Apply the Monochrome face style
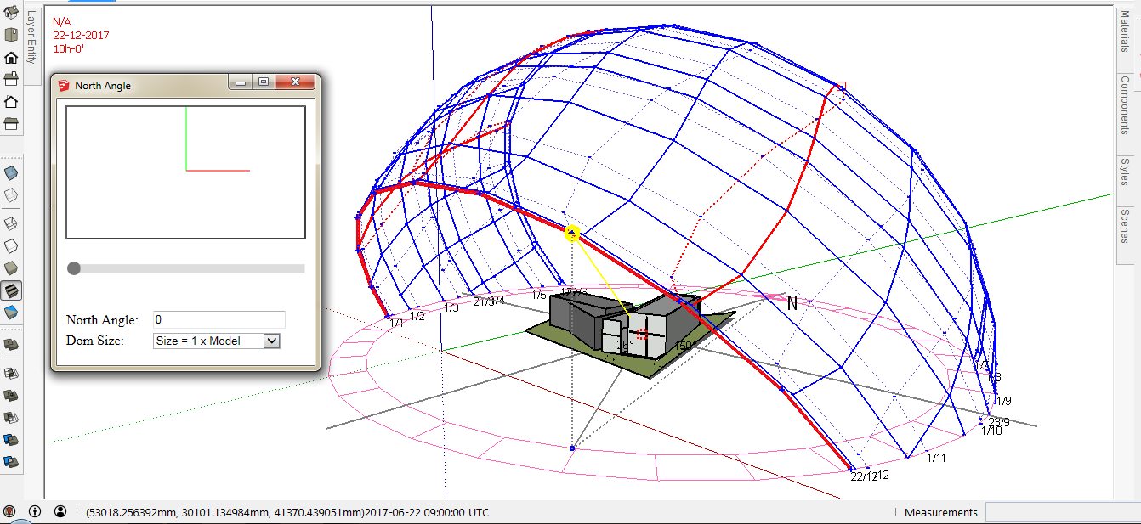Image resolution: width=1141 pixels, height=524 pixels. pyautogui.click(x=11, y=313)
